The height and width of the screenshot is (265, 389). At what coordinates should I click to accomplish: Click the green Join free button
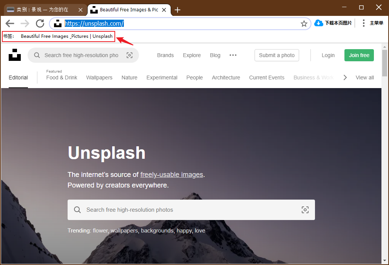[359, 55]
